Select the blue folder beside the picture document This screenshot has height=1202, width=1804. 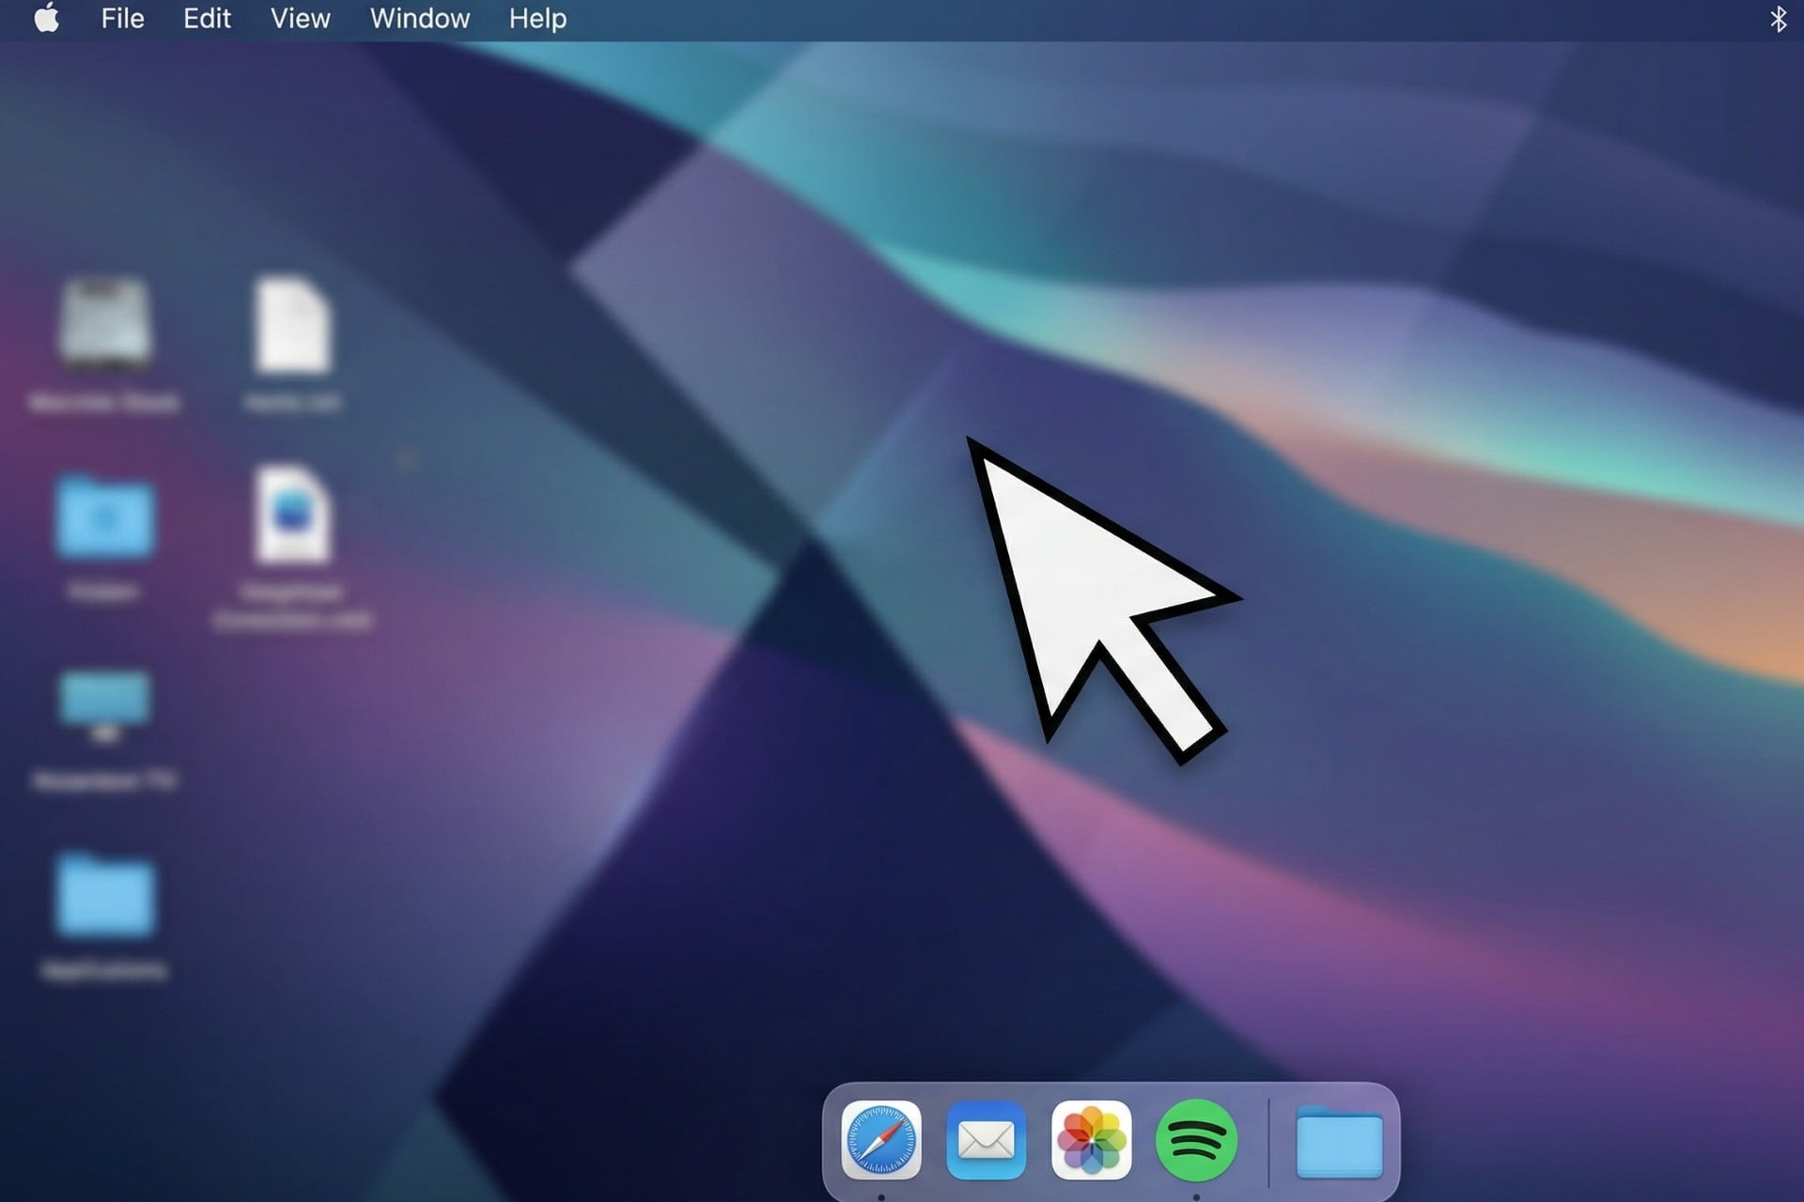tap(104, 516)
